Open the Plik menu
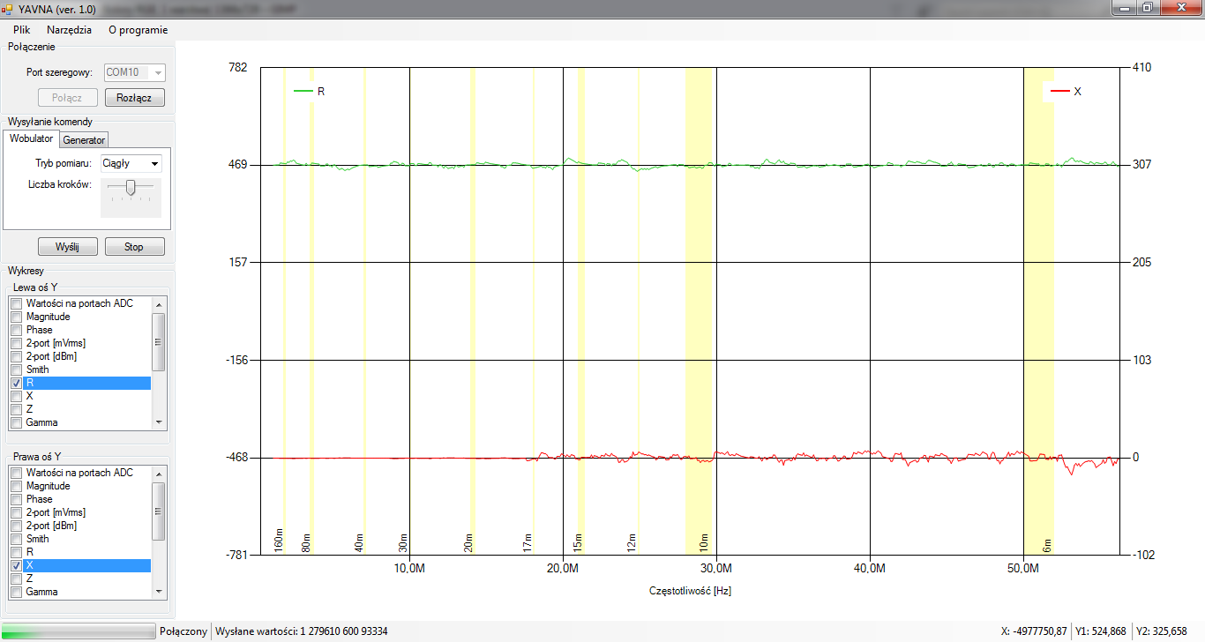Screen dimensions: 1205x642 tap(22, 29)
